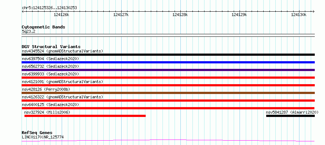The width and height of the screenshot is (325, 145).
Task: Click the cytogenetic band 5q23.2 line
Action: pos(168,35)
